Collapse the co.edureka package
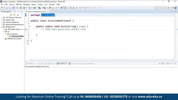This screenshot has width=178, height=100. (x=6, y=34)
